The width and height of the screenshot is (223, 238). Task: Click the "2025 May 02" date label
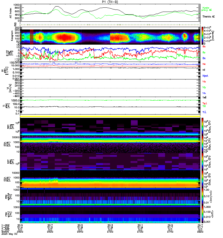[9, 234]
